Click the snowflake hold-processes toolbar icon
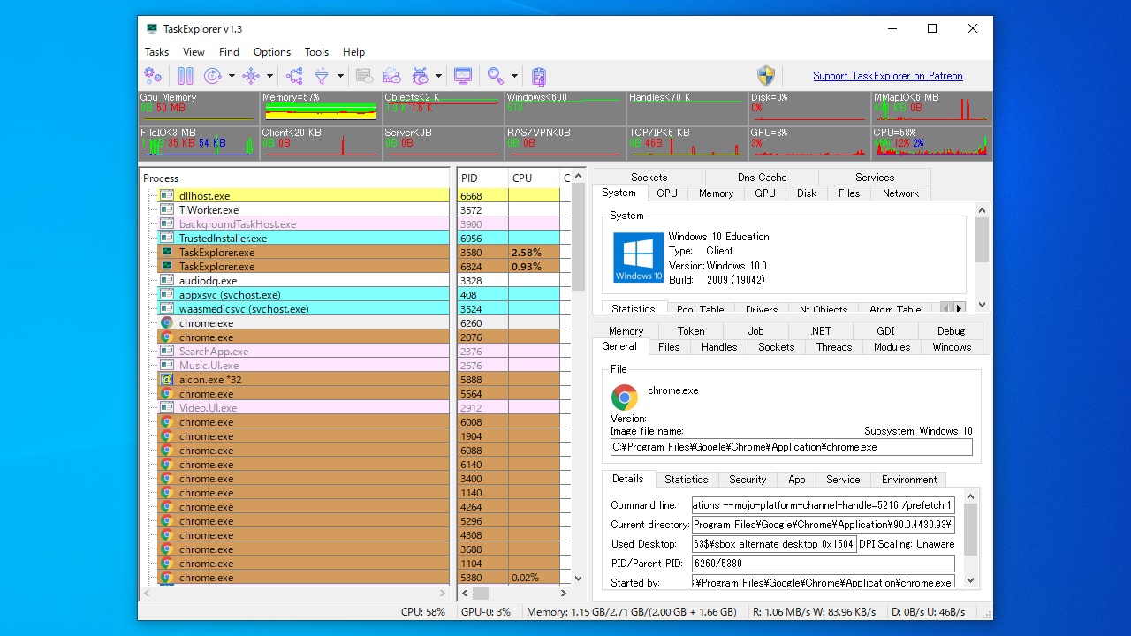This screenshot has height=636, width=1131. tap(251, 76)
